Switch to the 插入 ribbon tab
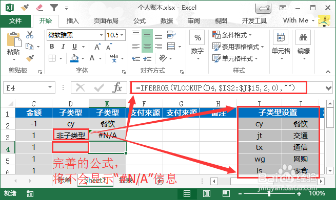 click(73, 21)
